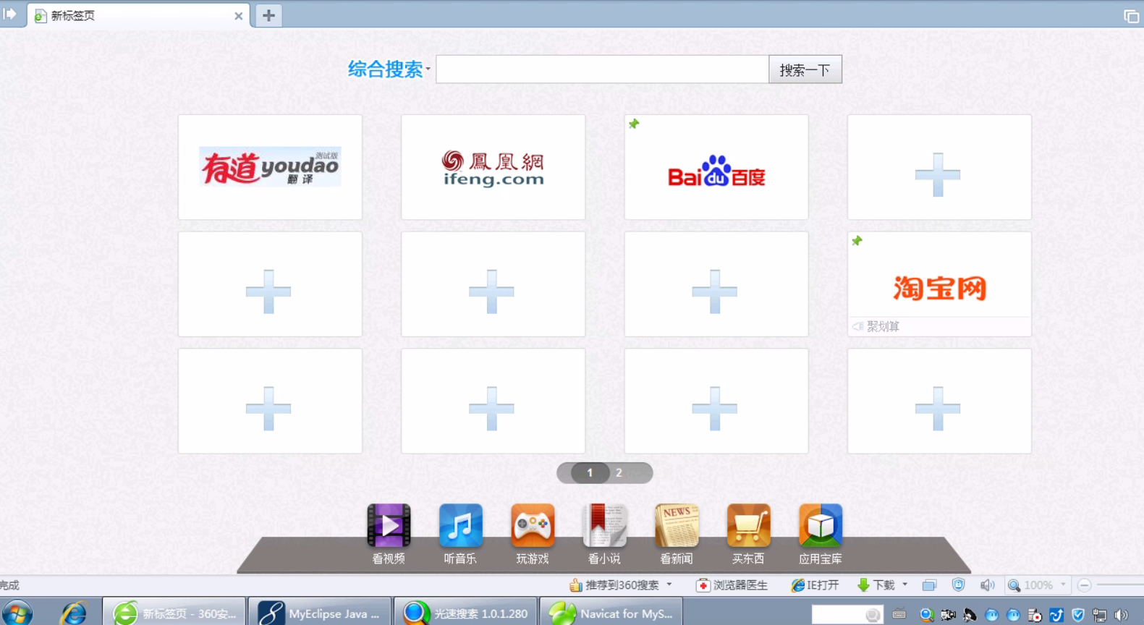Unpin the Baidu tile using its green pin
Viewport: 1144px width, 625px height.
point(634,124)
